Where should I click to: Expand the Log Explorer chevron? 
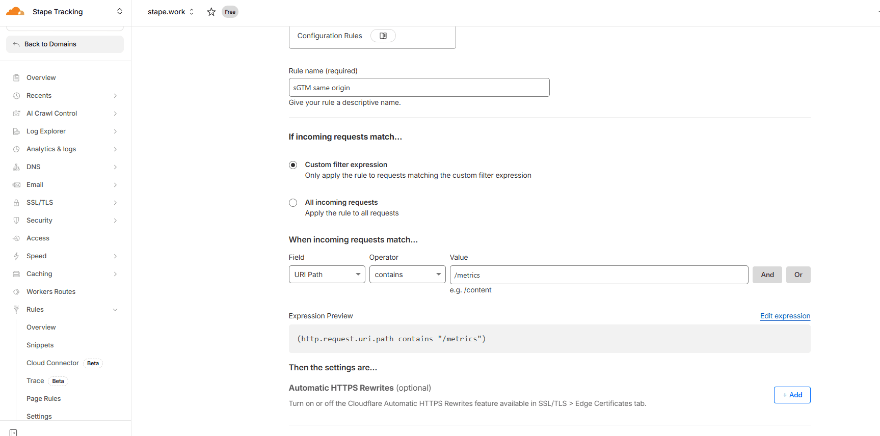pyautogui.click(x=115, y=131)
